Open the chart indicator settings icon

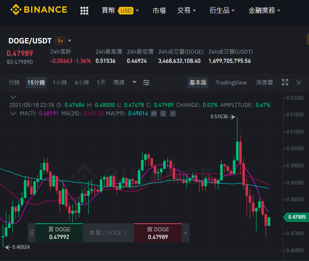click(146, 83)
